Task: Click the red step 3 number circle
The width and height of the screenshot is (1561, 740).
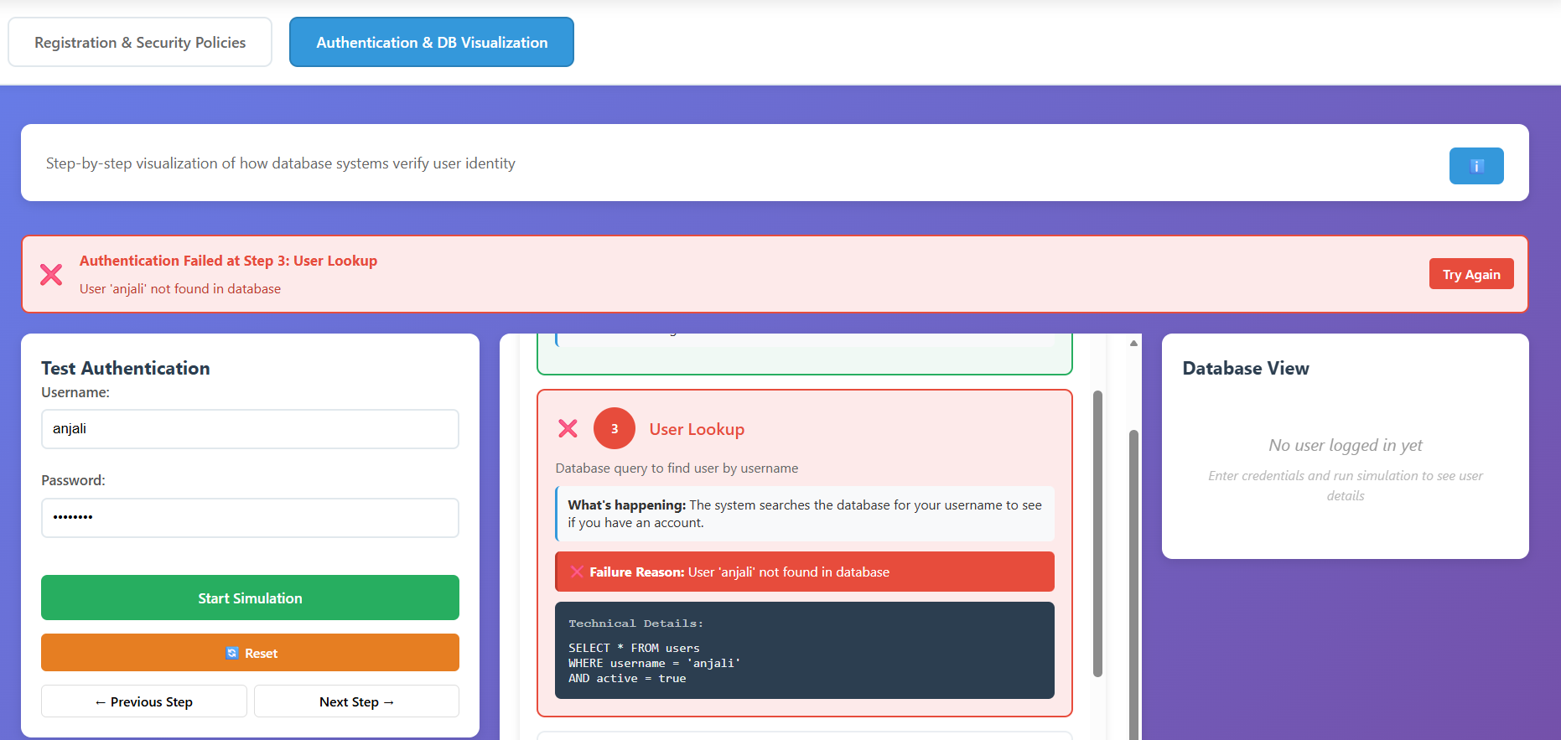Action: click(614, 428)
